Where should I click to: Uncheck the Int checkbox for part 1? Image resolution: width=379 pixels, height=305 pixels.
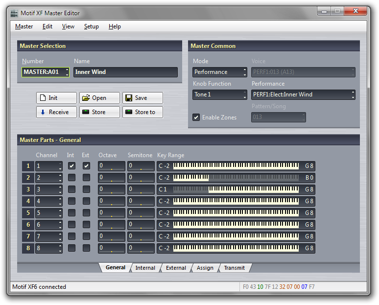tap(71, 166)
